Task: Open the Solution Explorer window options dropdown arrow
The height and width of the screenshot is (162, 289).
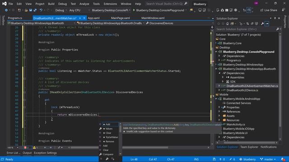Action: 270,18
